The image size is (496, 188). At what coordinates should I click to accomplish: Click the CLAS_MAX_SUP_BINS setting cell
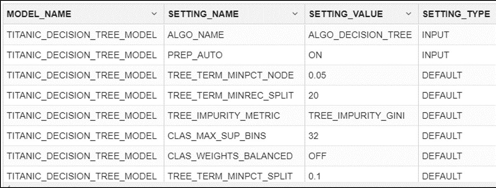click(218, 136)
